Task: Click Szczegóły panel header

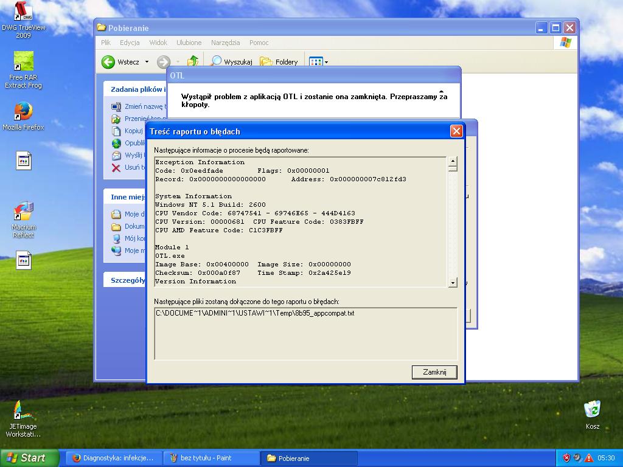Action: click(x=125, y=280)
